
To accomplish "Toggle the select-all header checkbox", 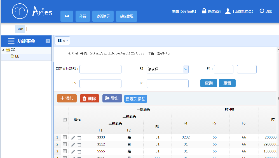I will coord(65,120).
